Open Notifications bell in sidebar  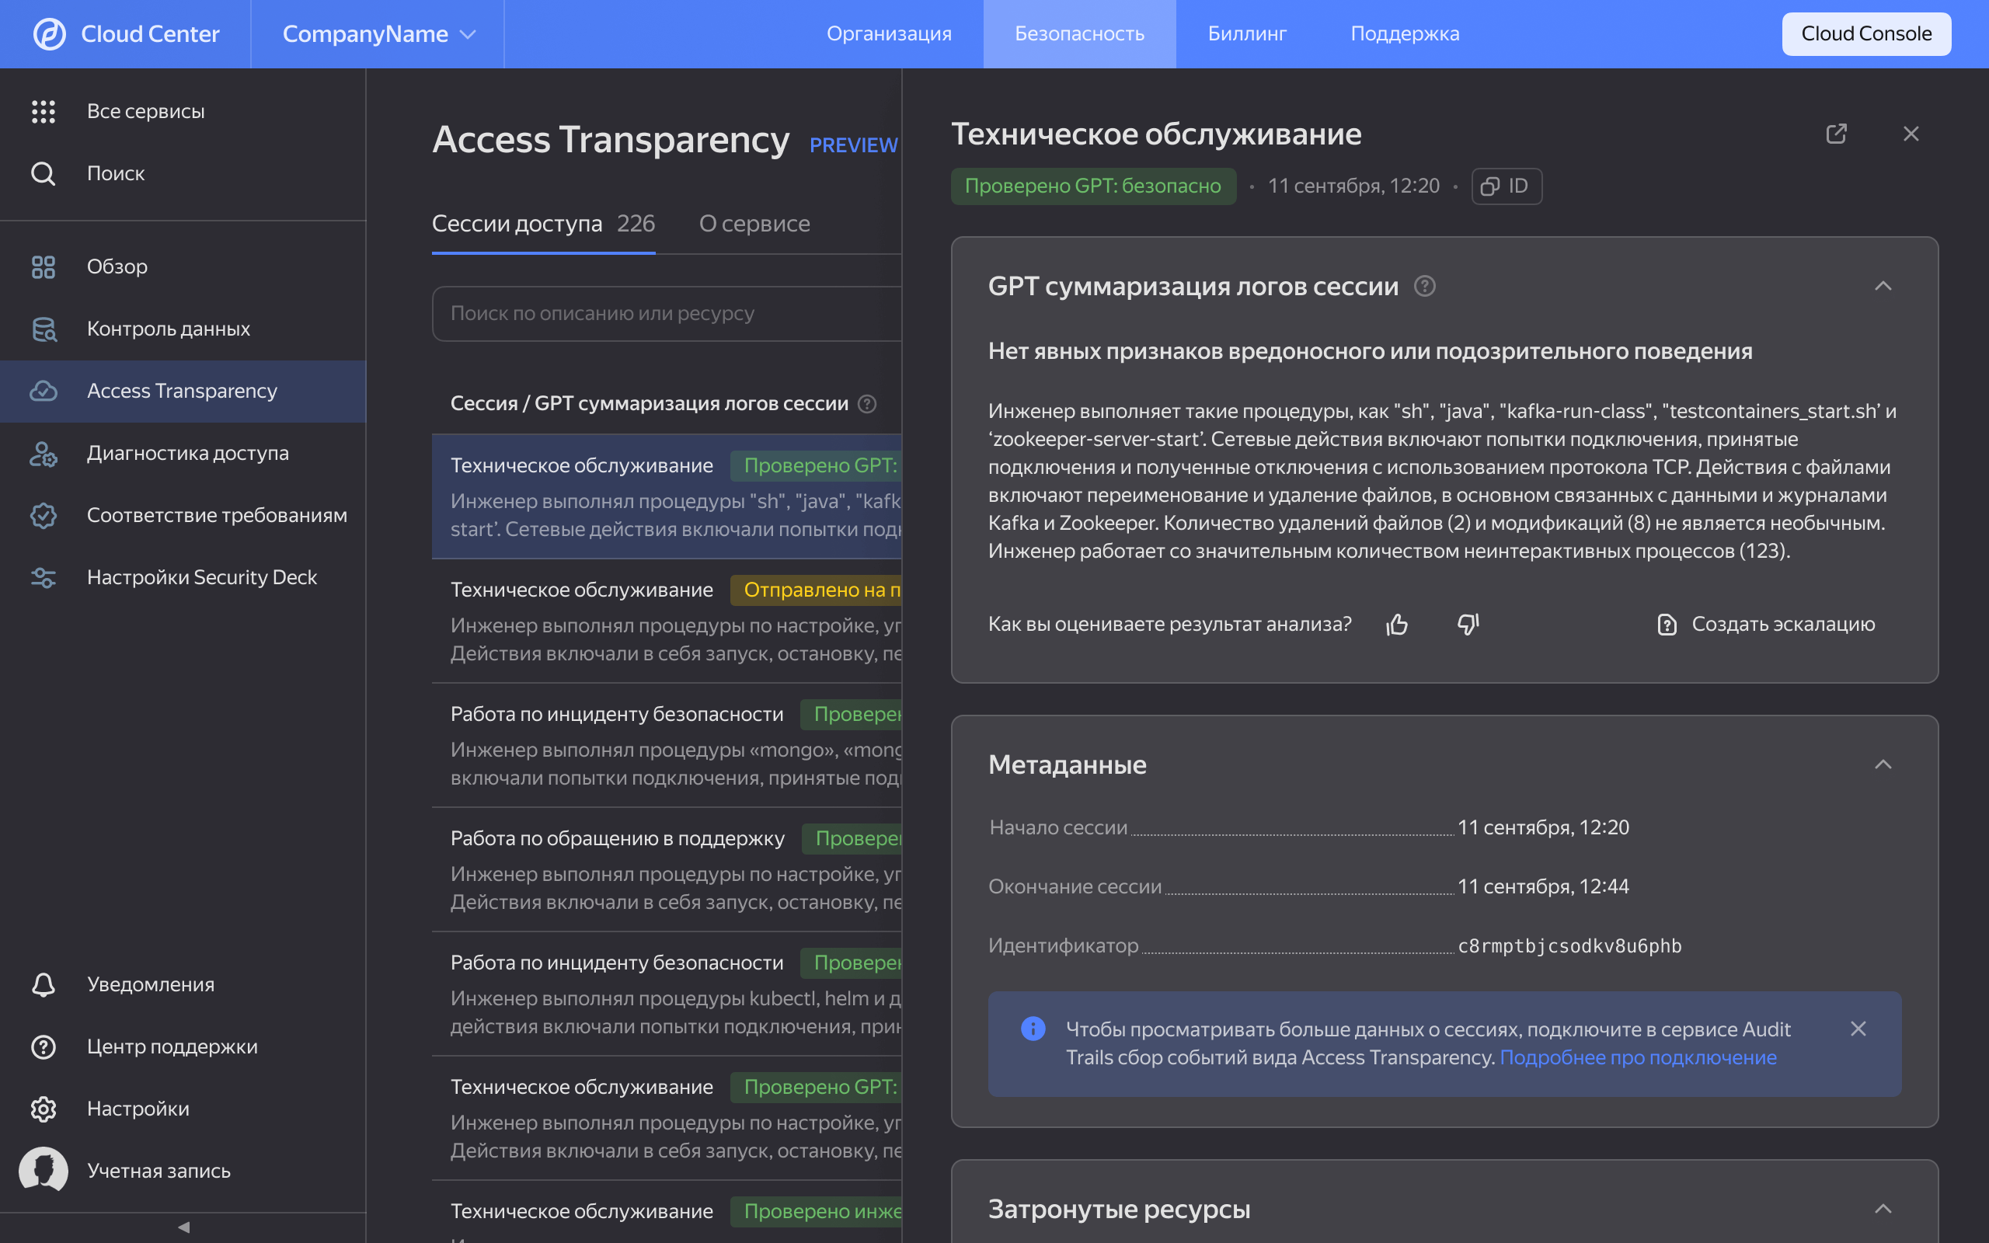click(43, 984)
